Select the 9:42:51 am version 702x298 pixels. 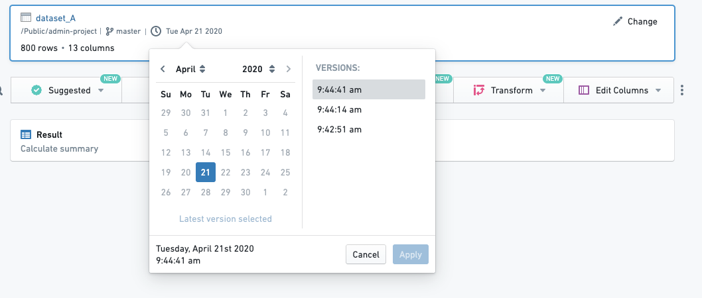pyautogui.click(x=369, y=130)
